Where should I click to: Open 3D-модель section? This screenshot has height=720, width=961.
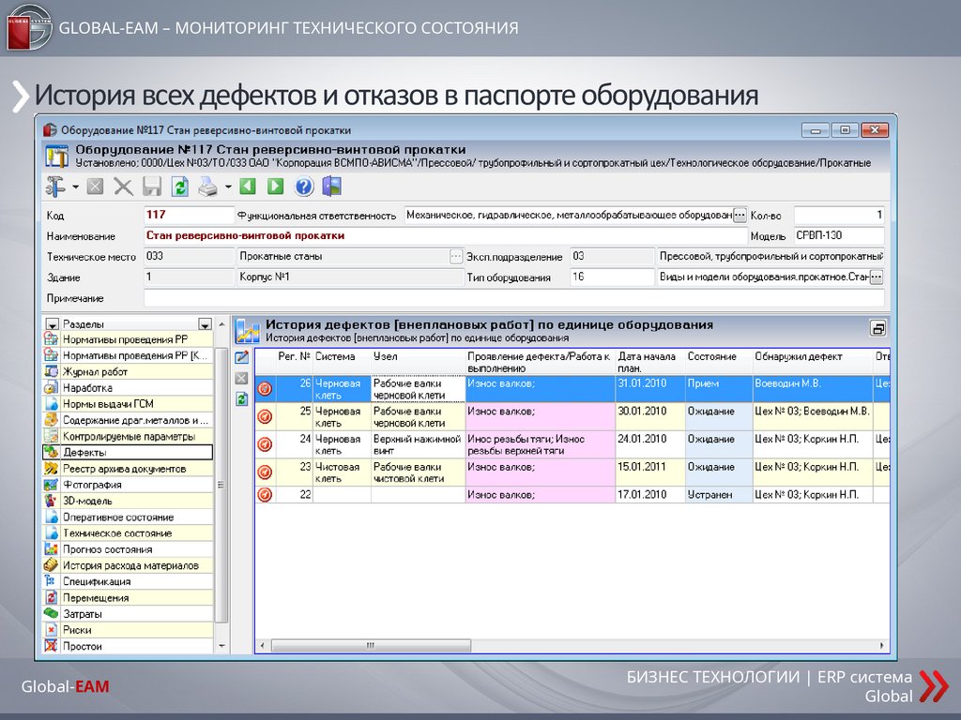(x=128, y=501)
